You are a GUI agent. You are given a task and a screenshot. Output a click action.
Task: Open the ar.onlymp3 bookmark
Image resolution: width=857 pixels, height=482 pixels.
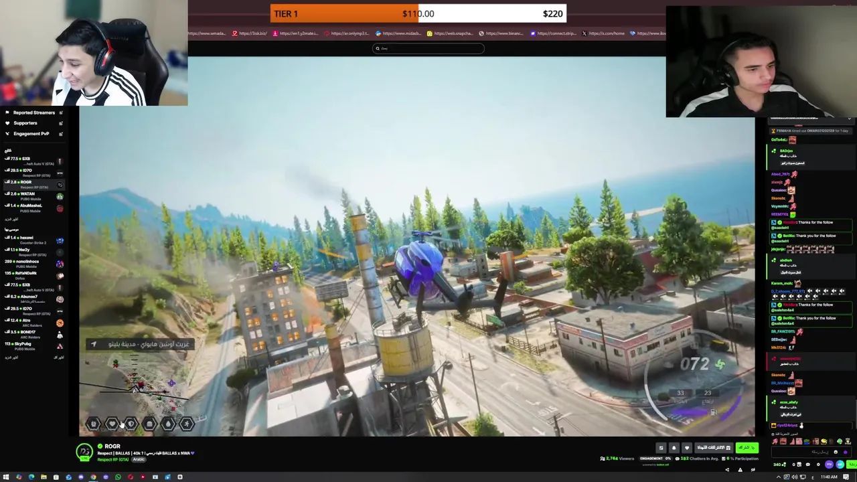pos(346,33)
